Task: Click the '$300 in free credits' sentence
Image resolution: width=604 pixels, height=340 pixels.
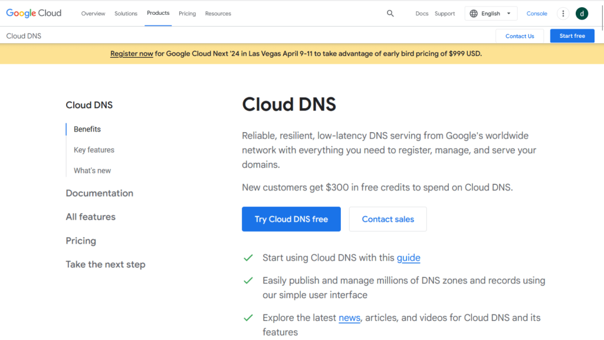Action: [377, 187]
